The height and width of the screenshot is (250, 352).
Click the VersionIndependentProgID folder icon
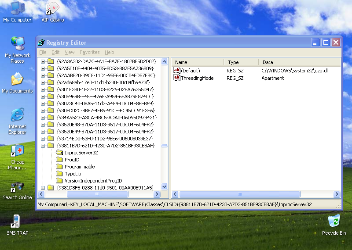click(59, 181)
